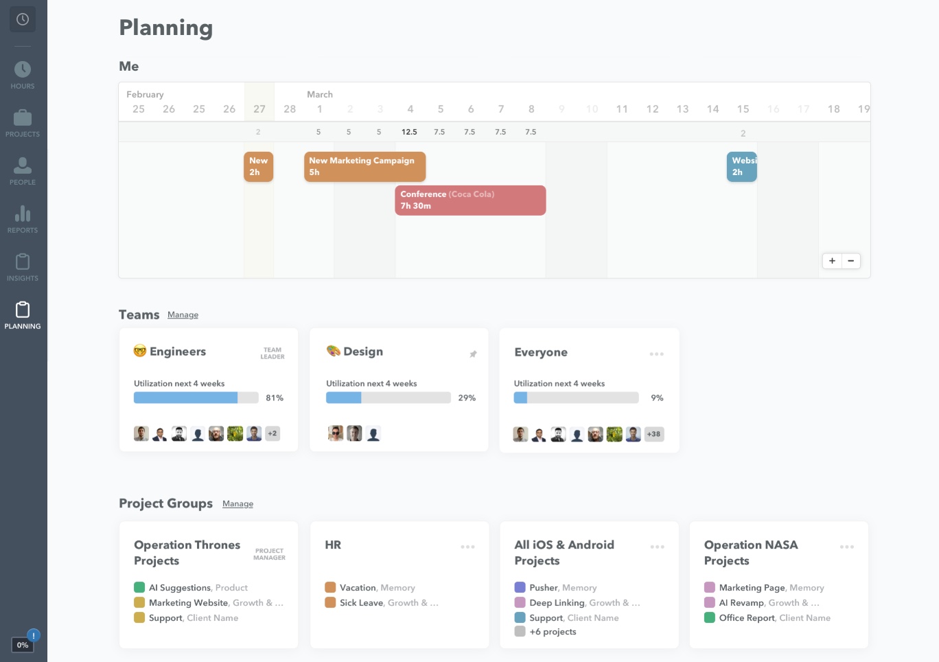Toggle the pin on the Design team card

pyautogui.click(x=473, y=354)
